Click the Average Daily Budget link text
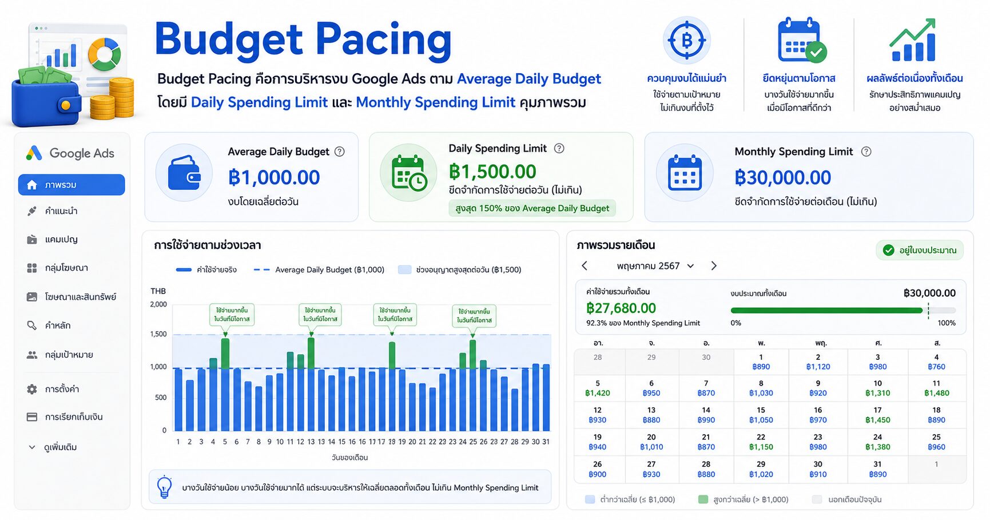This screenshot has height=520, width=990. click(529, 79)
